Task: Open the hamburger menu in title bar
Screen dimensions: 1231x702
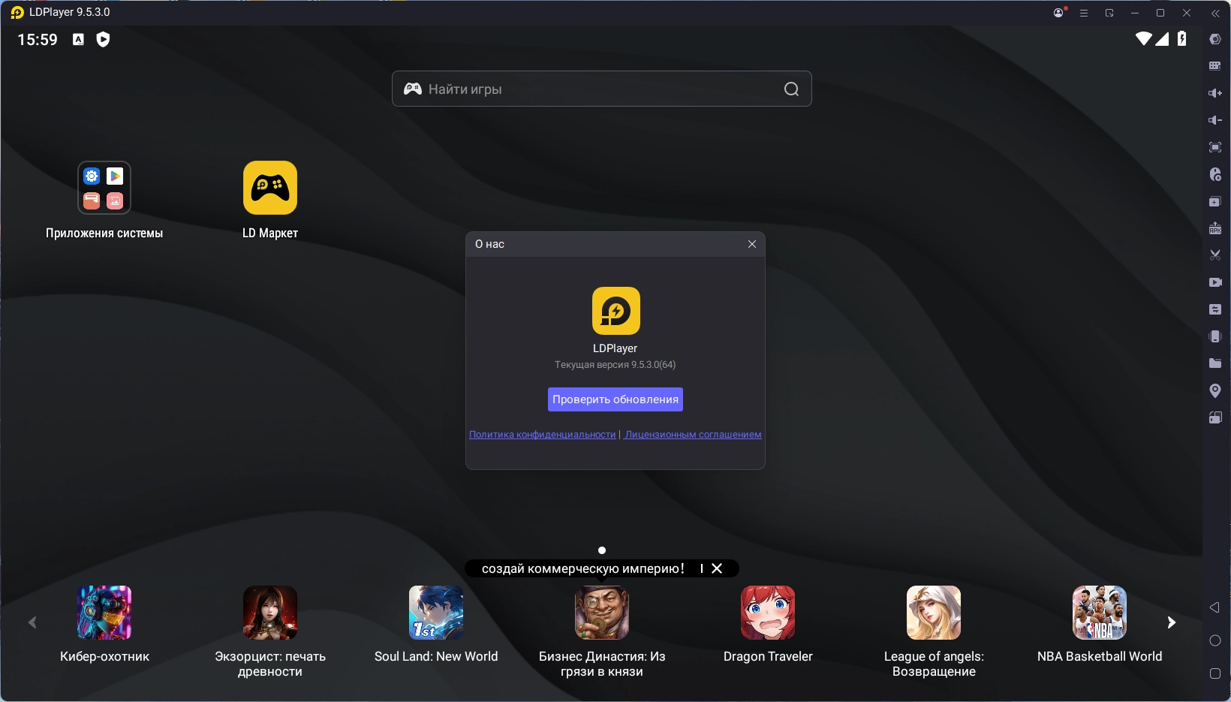Action: point(1084,13)
